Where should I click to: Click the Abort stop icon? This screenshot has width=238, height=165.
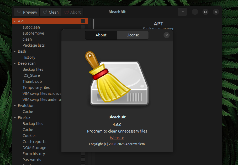[x=67, y=12]
